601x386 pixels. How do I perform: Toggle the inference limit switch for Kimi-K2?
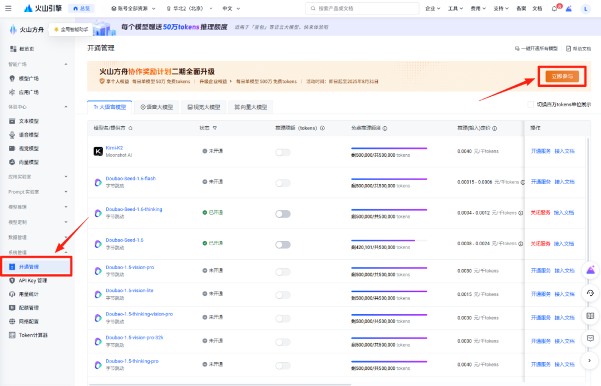click(x=283, y=152)
